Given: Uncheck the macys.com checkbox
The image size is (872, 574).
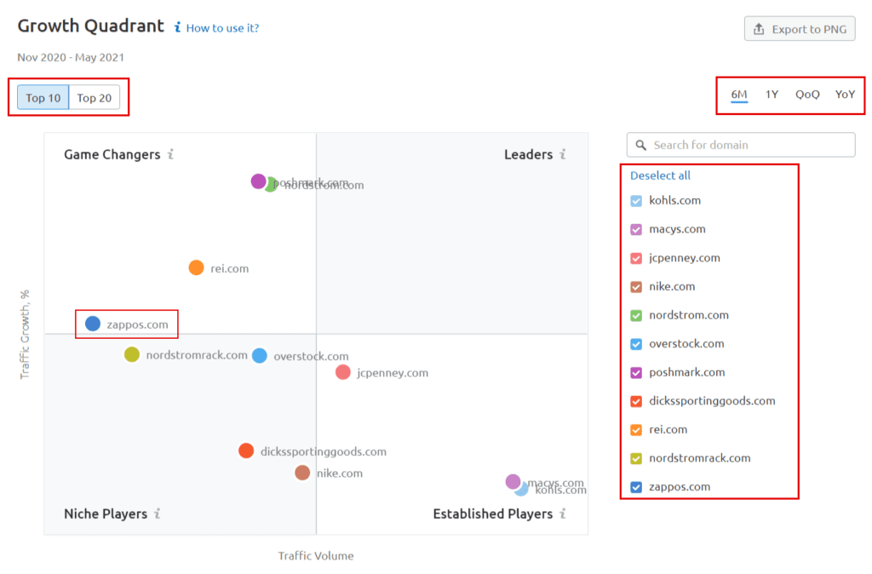Looking at the screenshot, I should point(636,229).
